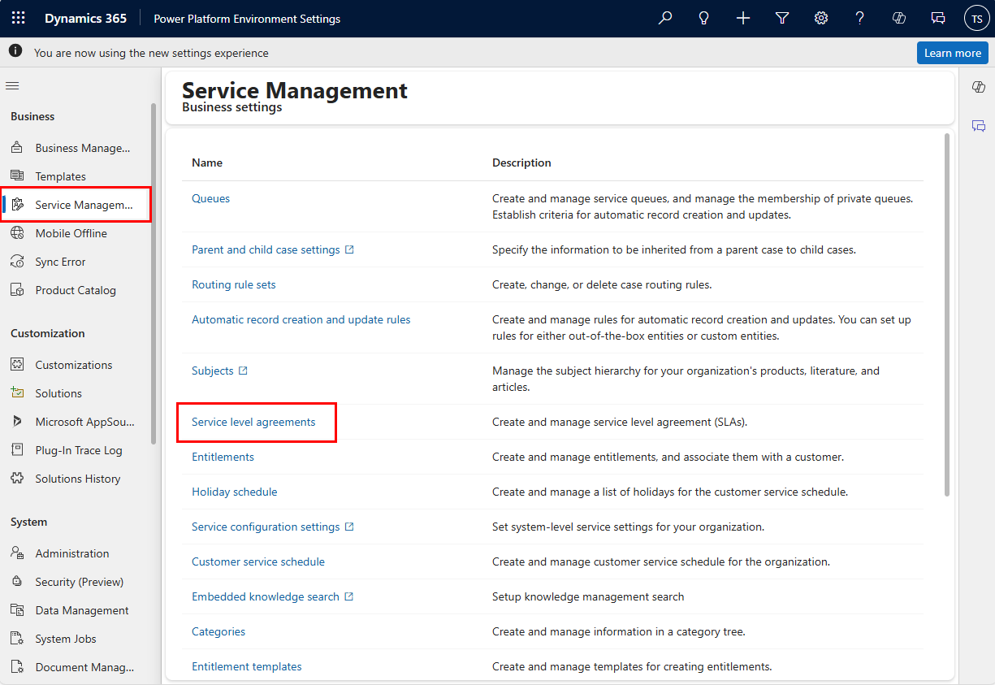Open the chat icon in top header
Image resolution: width=995 pixels, height=685 pixels.
(x=938, y=18)
